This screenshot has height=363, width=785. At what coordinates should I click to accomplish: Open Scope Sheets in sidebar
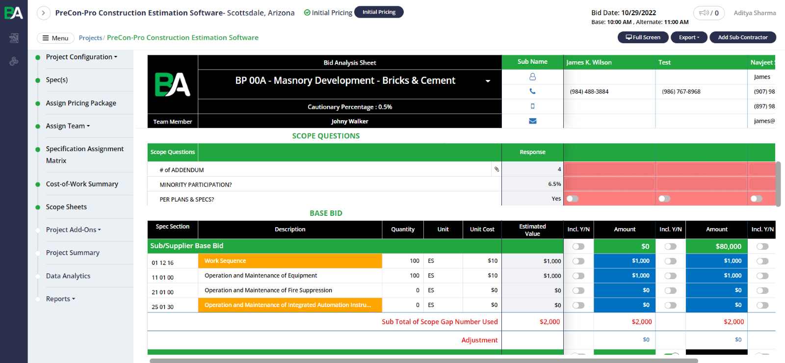pyautogui.click(x=66, y=207)
